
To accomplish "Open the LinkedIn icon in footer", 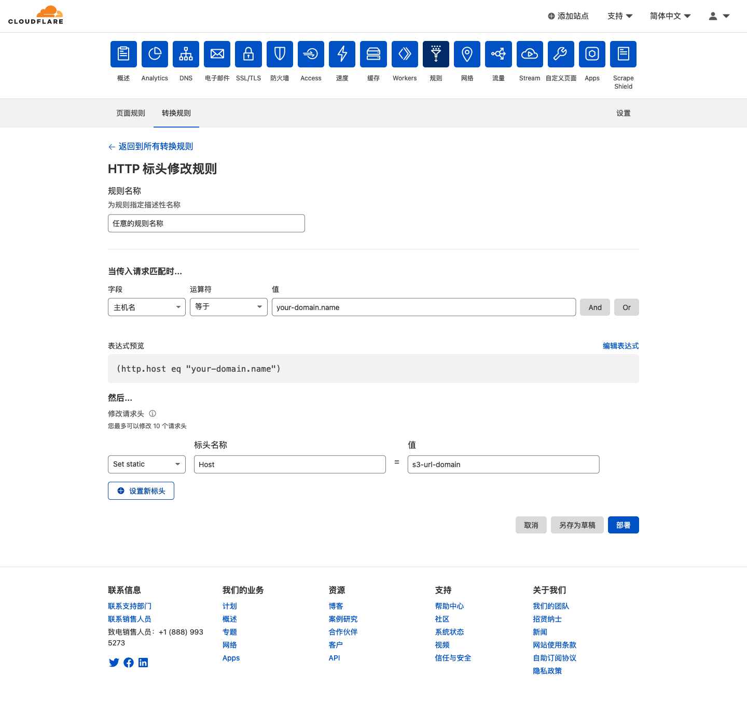I will [143, 663].
